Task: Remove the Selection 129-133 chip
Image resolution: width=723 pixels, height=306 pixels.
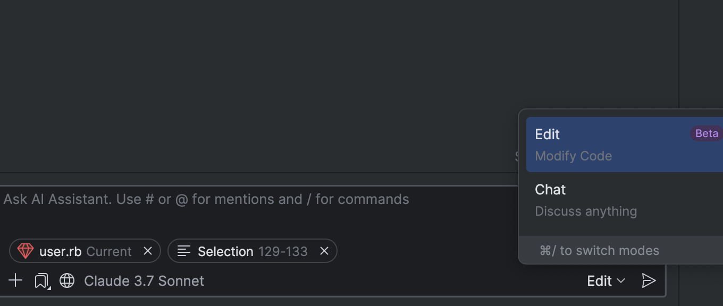Action: (x=324, y=251)
